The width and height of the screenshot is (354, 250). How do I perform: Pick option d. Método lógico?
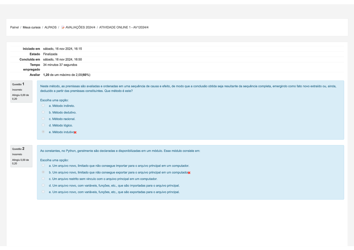point(43,125)
